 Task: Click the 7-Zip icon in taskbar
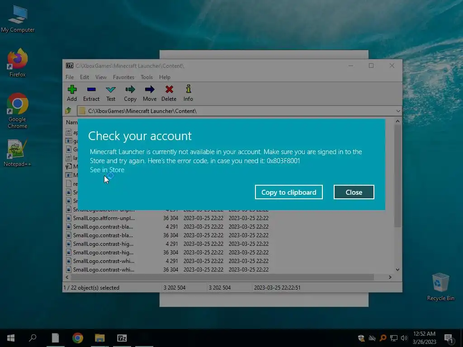(122, 338)
